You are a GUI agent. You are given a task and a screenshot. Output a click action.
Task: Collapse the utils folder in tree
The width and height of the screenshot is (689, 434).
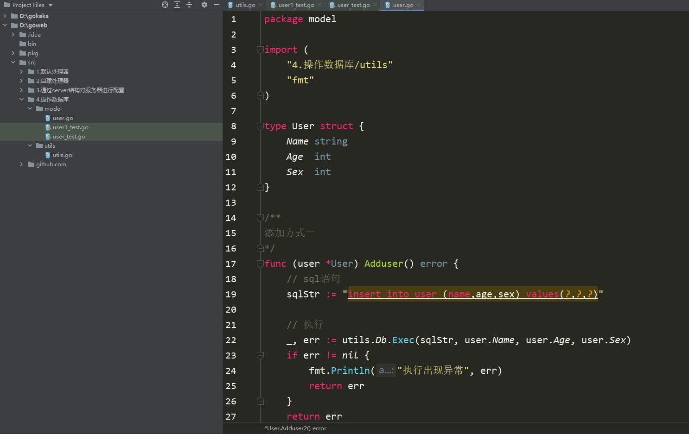pyautogui.click(x=30, y=146)
